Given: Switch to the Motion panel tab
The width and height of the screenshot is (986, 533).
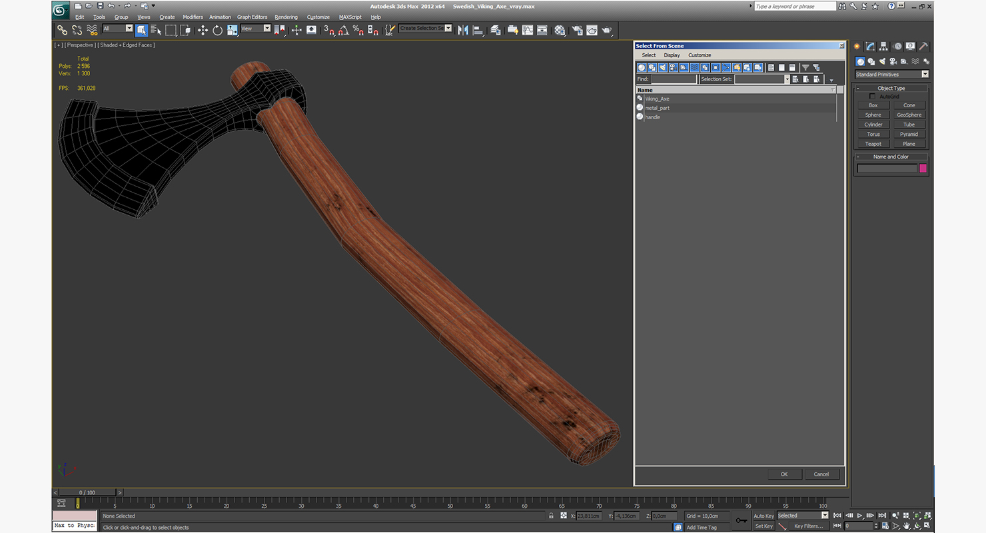Looking at the screenshot, I should click(x=897, y=46).
